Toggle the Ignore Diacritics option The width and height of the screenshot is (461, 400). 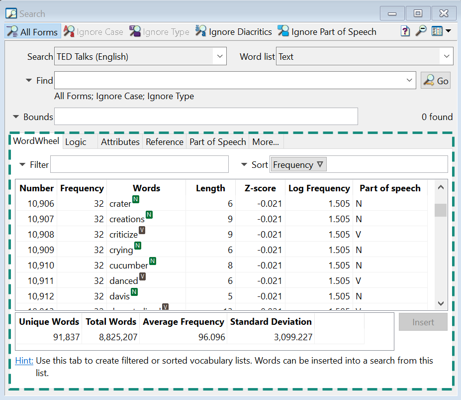234,32
